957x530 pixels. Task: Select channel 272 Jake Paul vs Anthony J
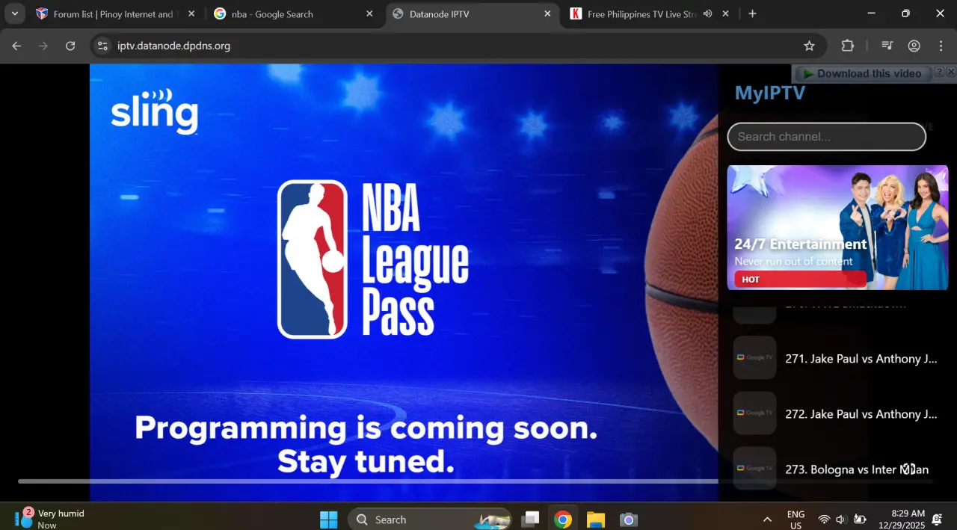point(837,414)
